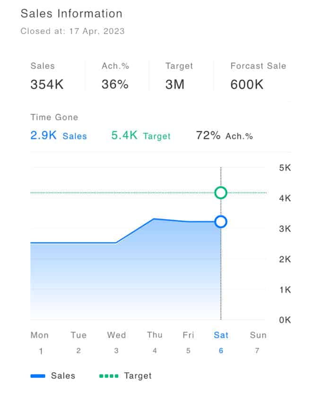Screen dimensions: 333x394
Task: Click the 600K Forcast Sale value
Action: click(247, 85)
